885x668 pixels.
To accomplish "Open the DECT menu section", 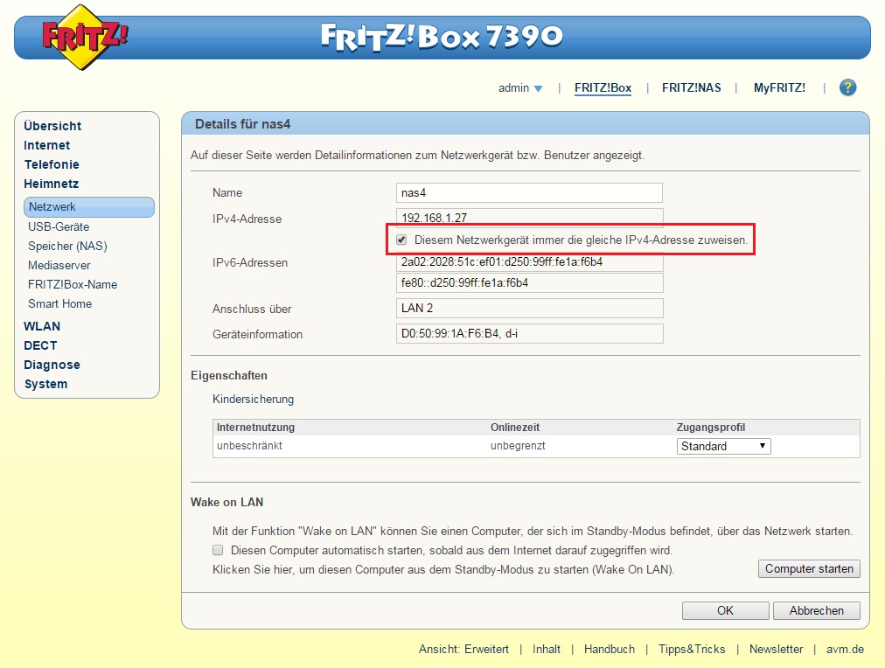I will point(40,345).
